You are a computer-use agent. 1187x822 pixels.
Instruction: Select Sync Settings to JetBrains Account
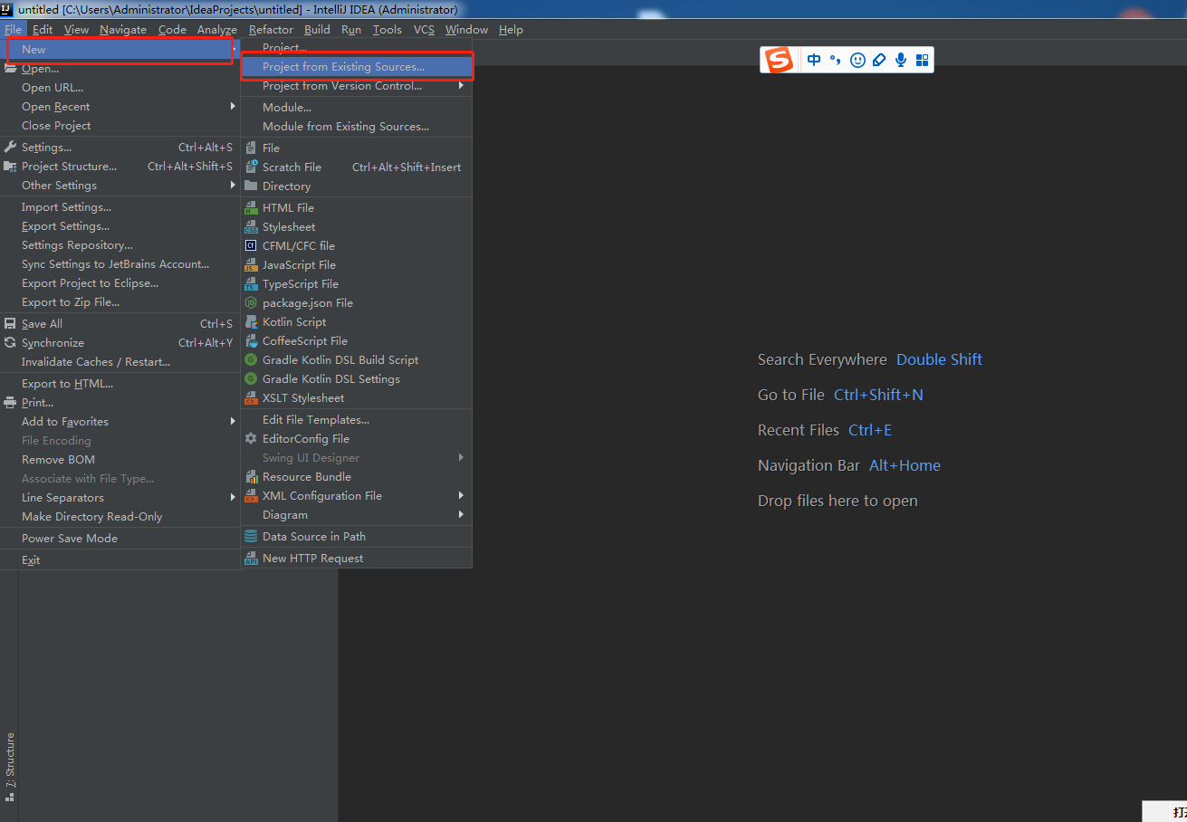click(x=120, y=264)
